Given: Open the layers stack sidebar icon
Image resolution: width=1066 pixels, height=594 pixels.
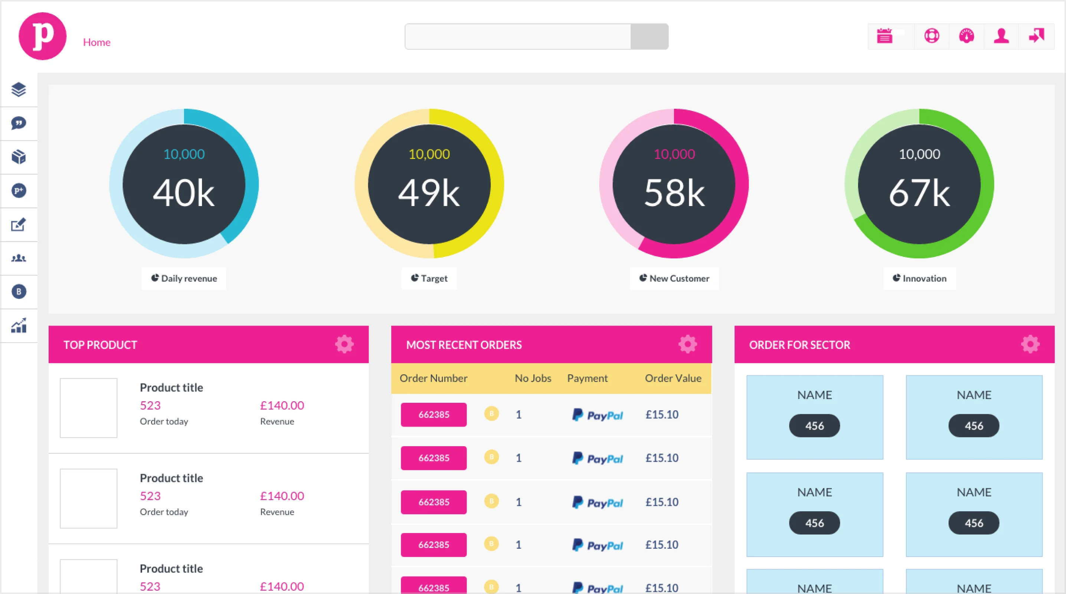Looking at the screenshot, I should pos(19,89).
